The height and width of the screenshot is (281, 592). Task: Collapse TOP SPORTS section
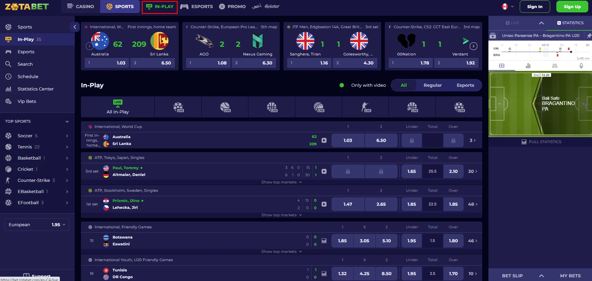pos(67,121)
